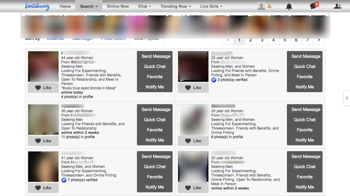Send Message to 20 year old seeking men

point(304,156)
